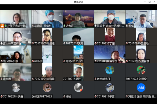The height and width of the screenshot is (104, 157).
Task: Click name label 70171022 刘泽俊
Action: (136, 79)
